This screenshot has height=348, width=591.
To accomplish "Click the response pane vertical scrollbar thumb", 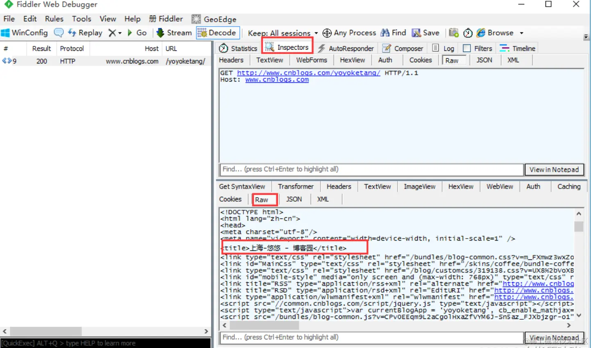I will coord(579,226).
